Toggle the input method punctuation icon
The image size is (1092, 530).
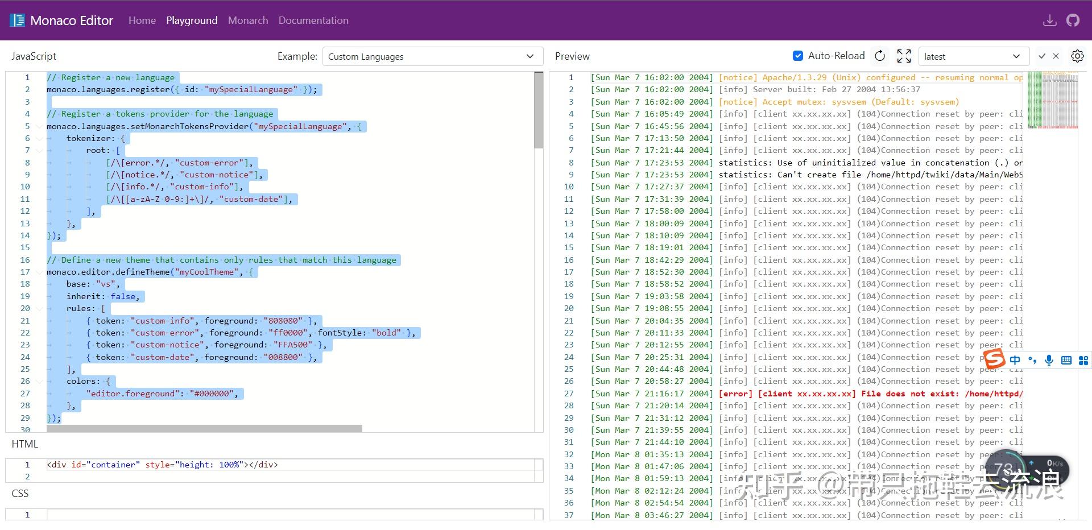click(x=1032, y=360)
